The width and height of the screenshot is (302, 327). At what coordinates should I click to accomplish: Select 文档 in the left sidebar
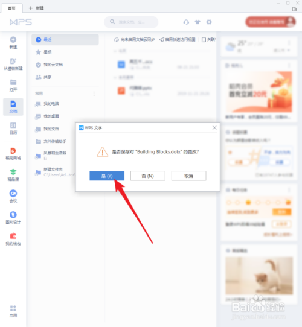click(13, 107)
